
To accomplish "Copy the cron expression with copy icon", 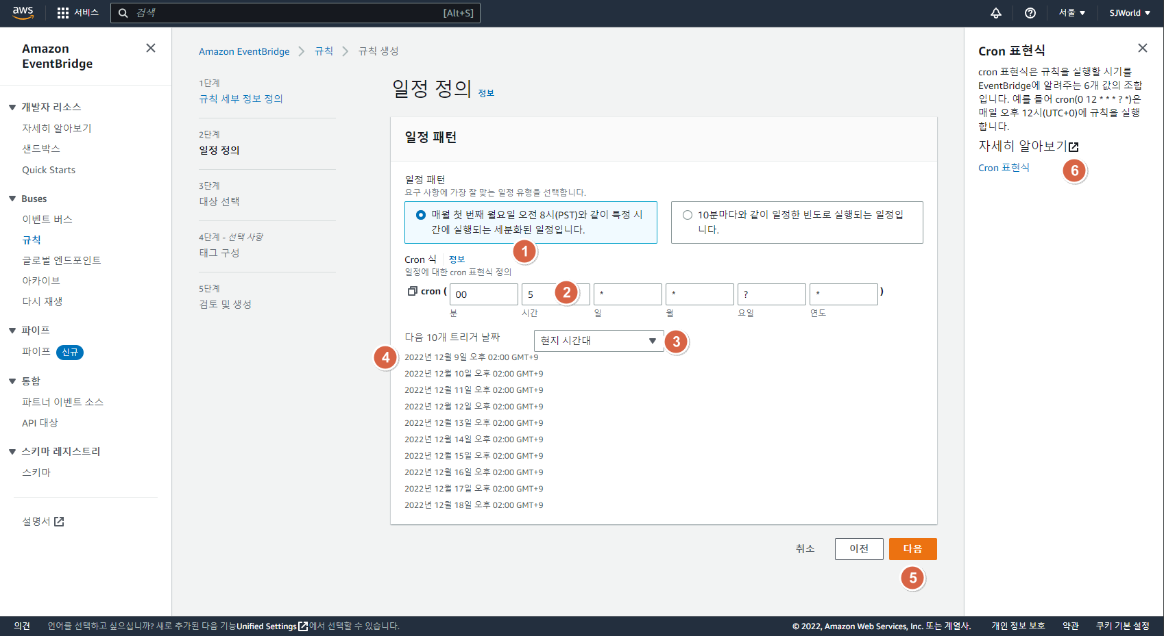I will (x=412, y=291).
